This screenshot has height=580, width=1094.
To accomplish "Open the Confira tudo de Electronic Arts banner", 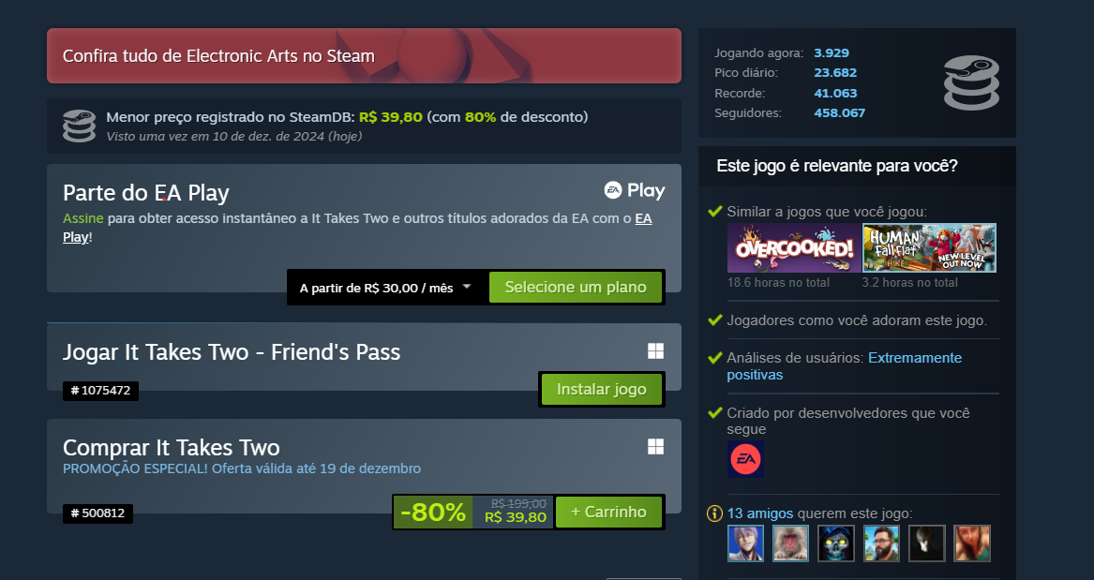I will pos(365,56).
